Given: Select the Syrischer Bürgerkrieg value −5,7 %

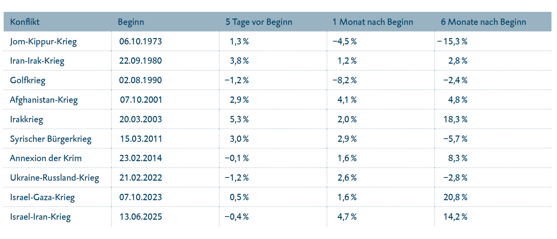Looking at the screenshot, I should pos(455,139).
